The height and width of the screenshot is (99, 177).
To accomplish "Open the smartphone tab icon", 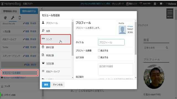I will click(x=20, y=18).
